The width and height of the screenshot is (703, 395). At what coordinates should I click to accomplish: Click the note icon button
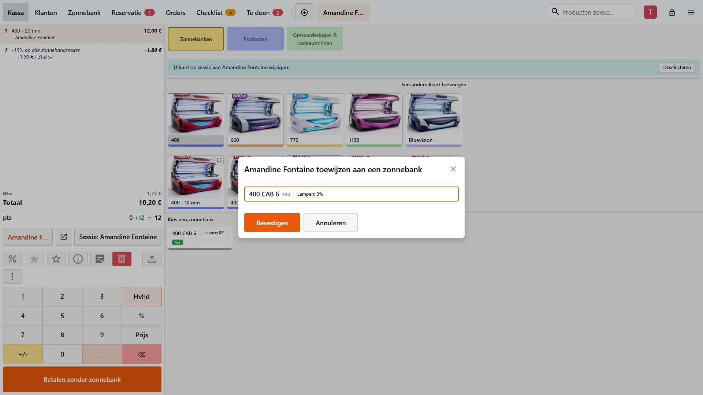(100, 259)
